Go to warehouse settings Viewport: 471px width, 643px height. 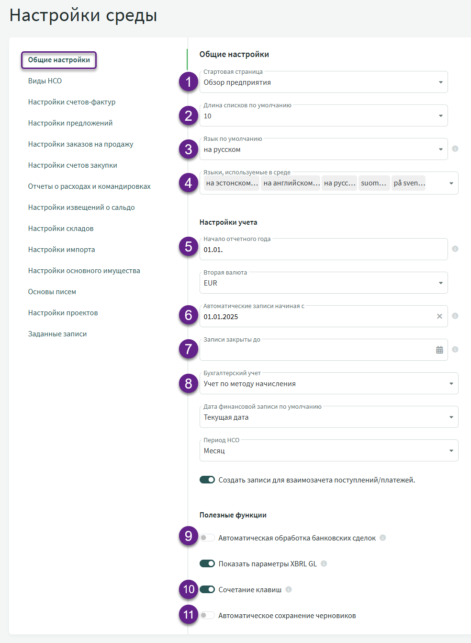(x=61, y=229)
